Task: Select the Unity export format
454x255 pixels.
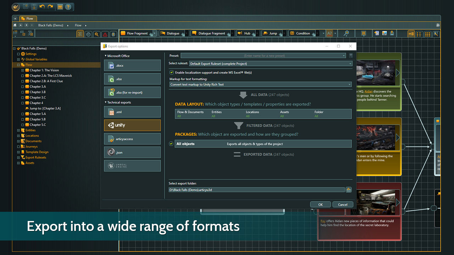Action: [132, 125]
